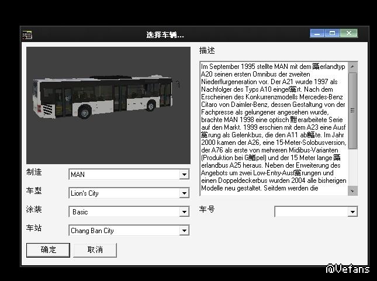Click the 车型 model label
This screenshot has width=377, height=281.
34,190
